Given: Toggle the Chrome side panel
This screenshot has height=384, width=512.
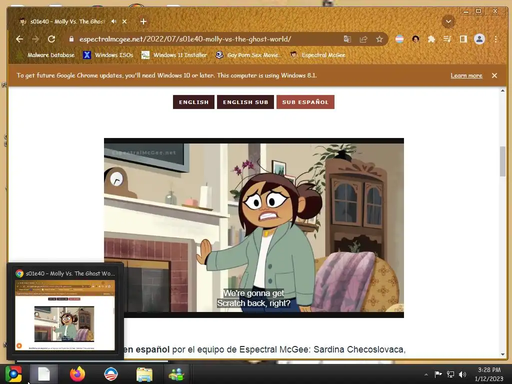Looking at the screenshot, I should click(x=463, y=39).
